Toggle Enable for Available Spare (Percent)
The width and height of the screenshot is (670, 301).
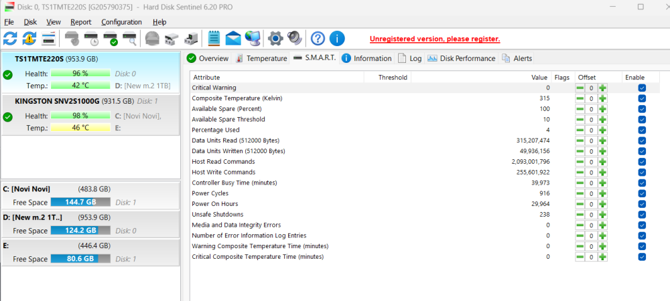pos(642,109)
